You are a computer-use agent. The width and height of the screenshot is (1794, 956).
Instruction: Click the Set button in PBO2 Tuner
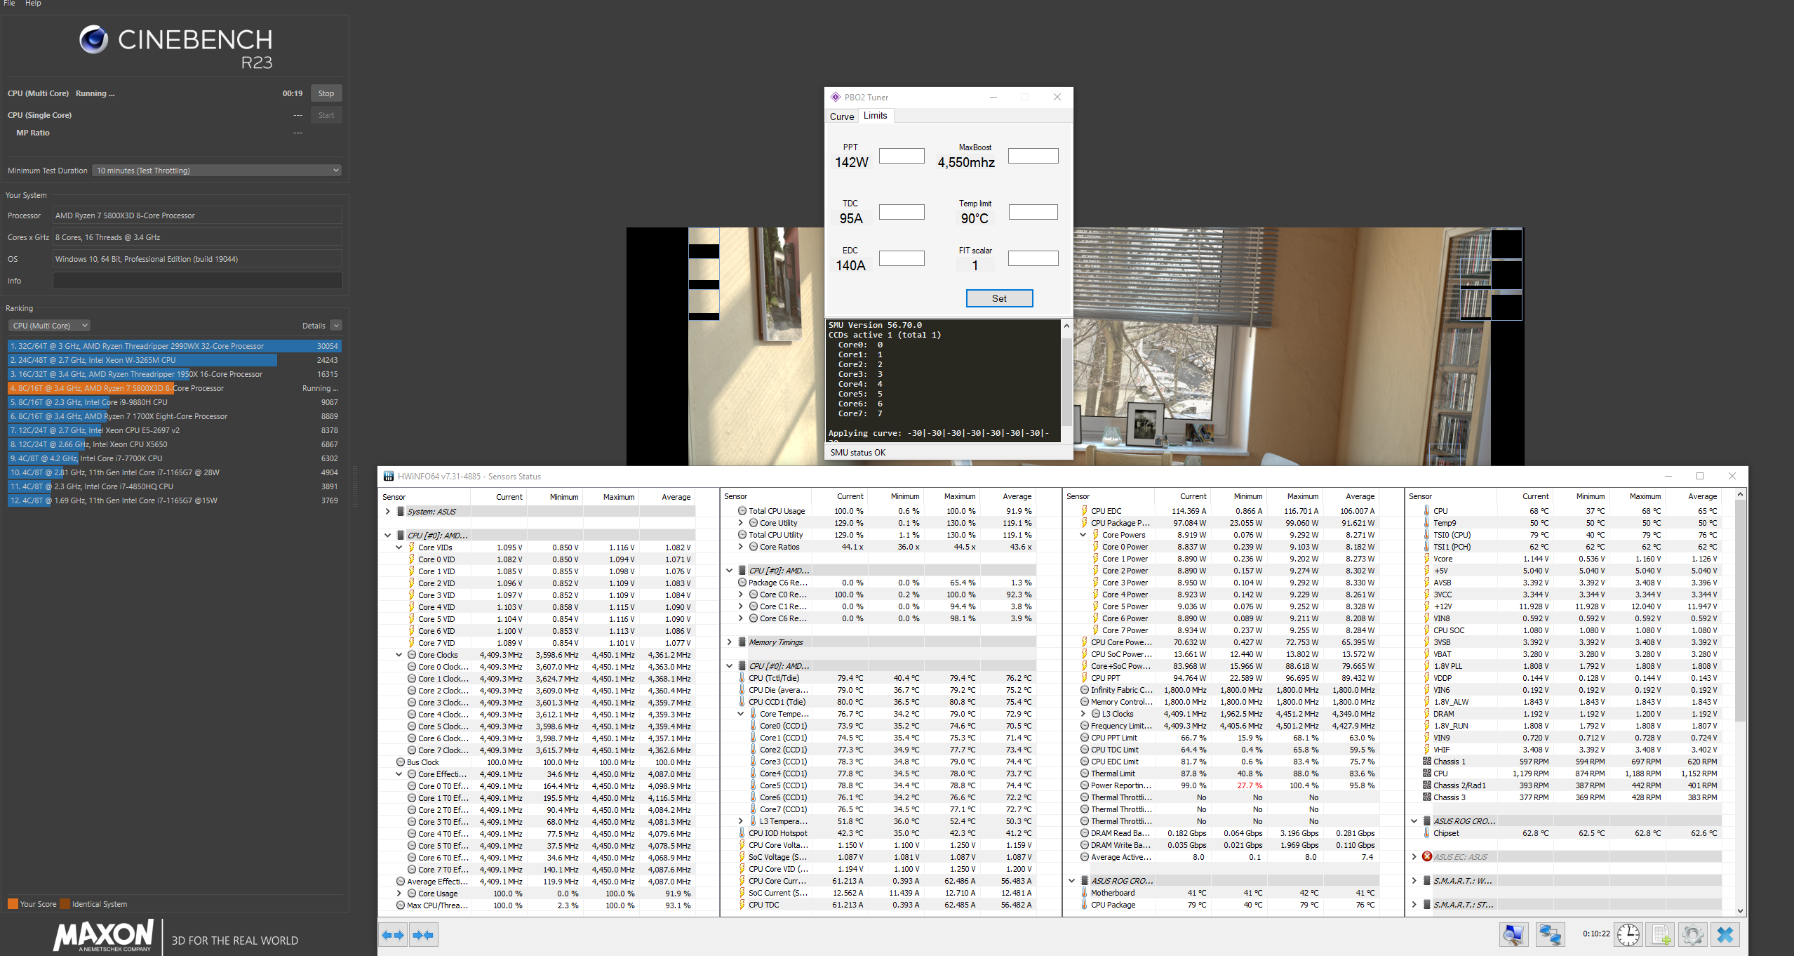[999, 298]
